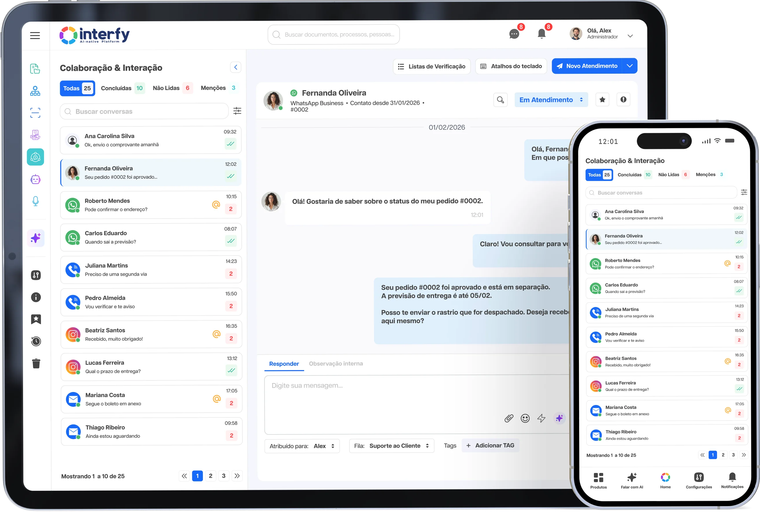
Task: Search within the Fernanda Oliveira conversation
Action: pyautogui.click(x=500, y=99)
